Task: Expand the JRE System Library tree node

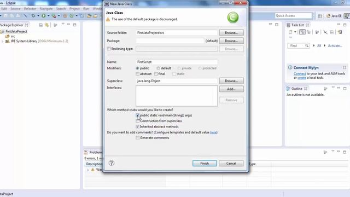Action: coord(3,42)
